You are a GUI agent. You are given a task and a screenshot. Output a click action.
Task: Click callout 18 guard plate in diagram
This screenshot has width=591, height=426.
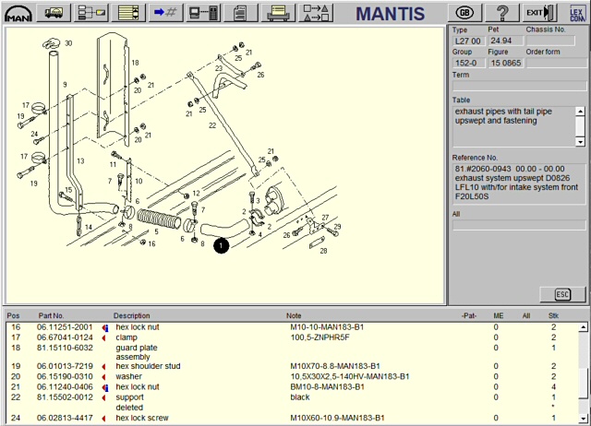point(136,63)
